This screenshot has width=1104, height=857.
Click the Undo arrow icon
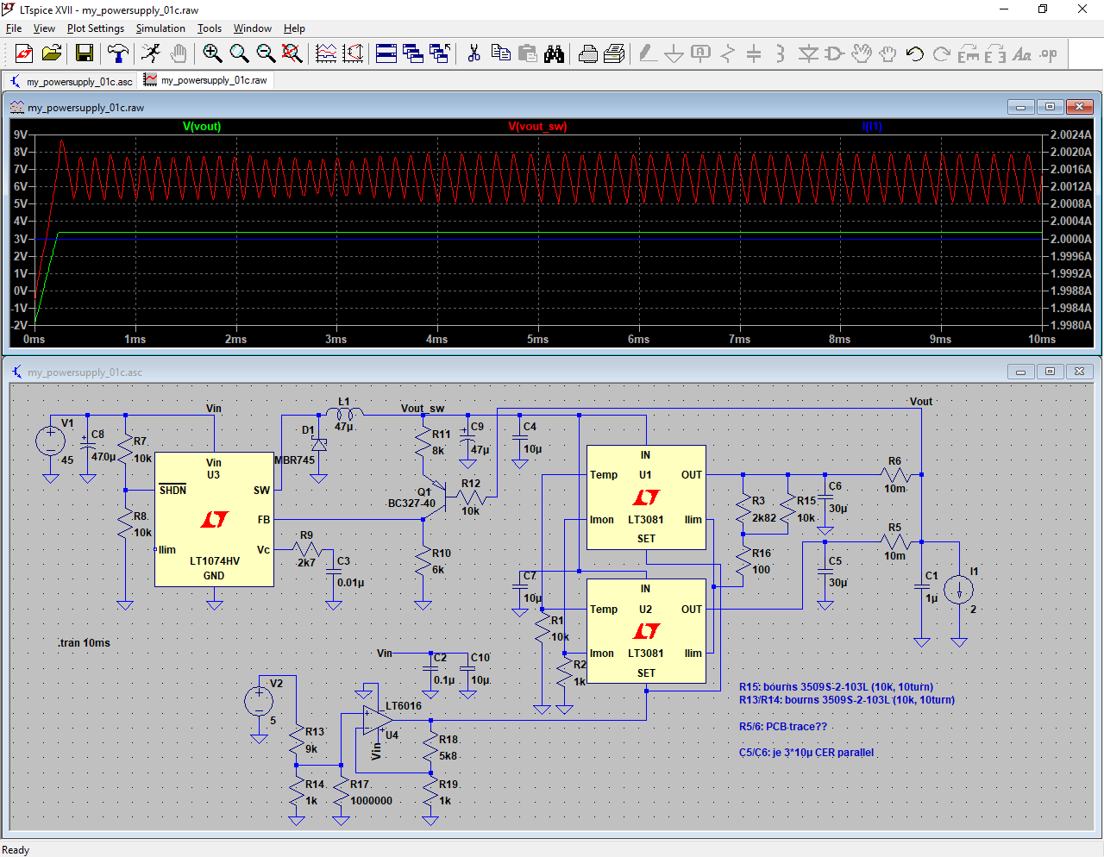tap(915, 53)
